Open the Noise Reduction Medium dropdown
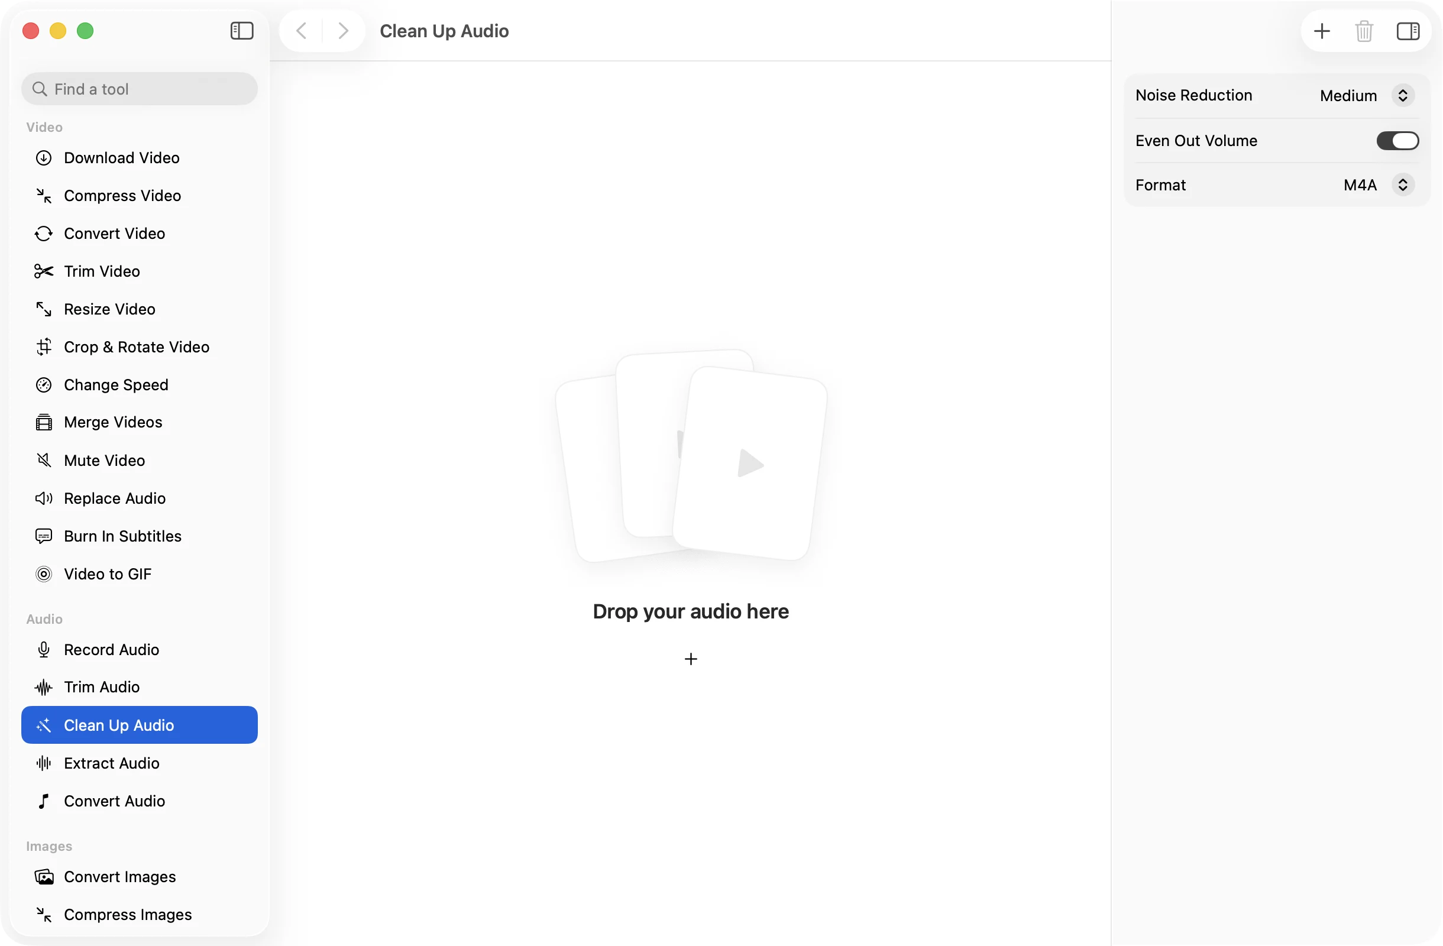Viewport: 1443px width, 946px height. pyautogui.click(x=1367, y=96)
